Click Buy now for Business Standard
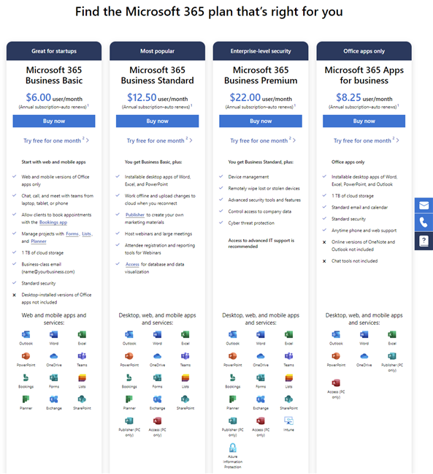Screen dimensions: 433x474 [x=157, y=121]
